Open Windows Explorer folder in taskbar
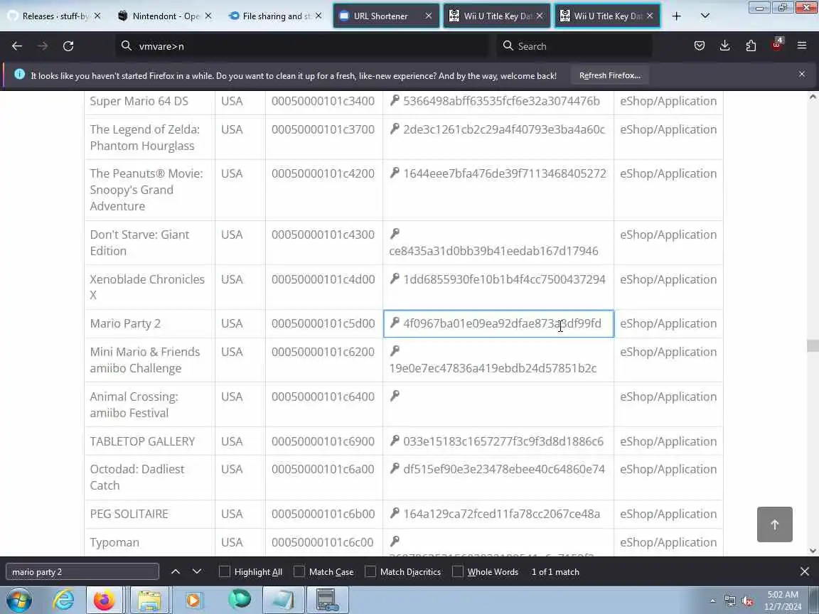This screenshot has width=819, height=614. 149,600
